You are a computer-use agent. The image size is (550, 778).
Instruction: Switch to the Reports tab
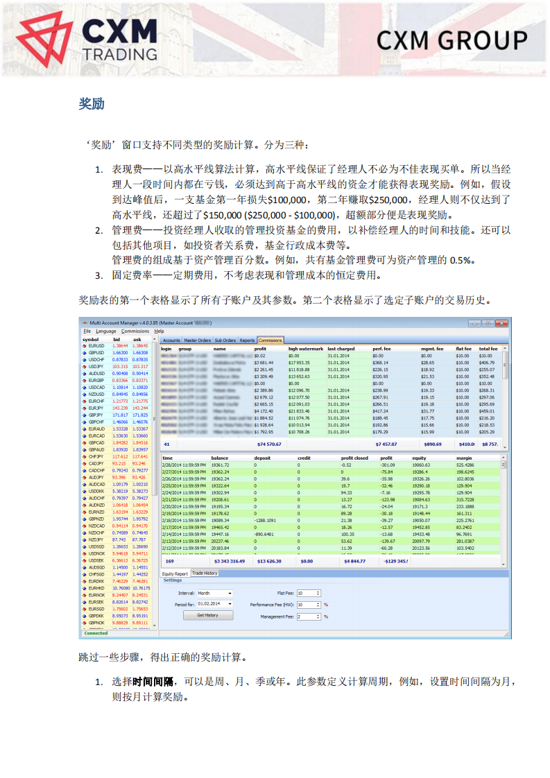pyautogui.click(x=247, y=340)
